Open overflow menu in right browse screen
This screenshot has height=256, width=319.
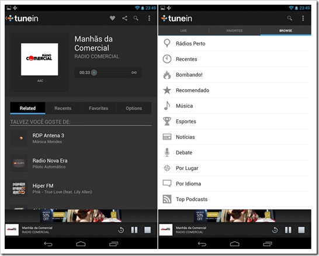coord(303,18)
